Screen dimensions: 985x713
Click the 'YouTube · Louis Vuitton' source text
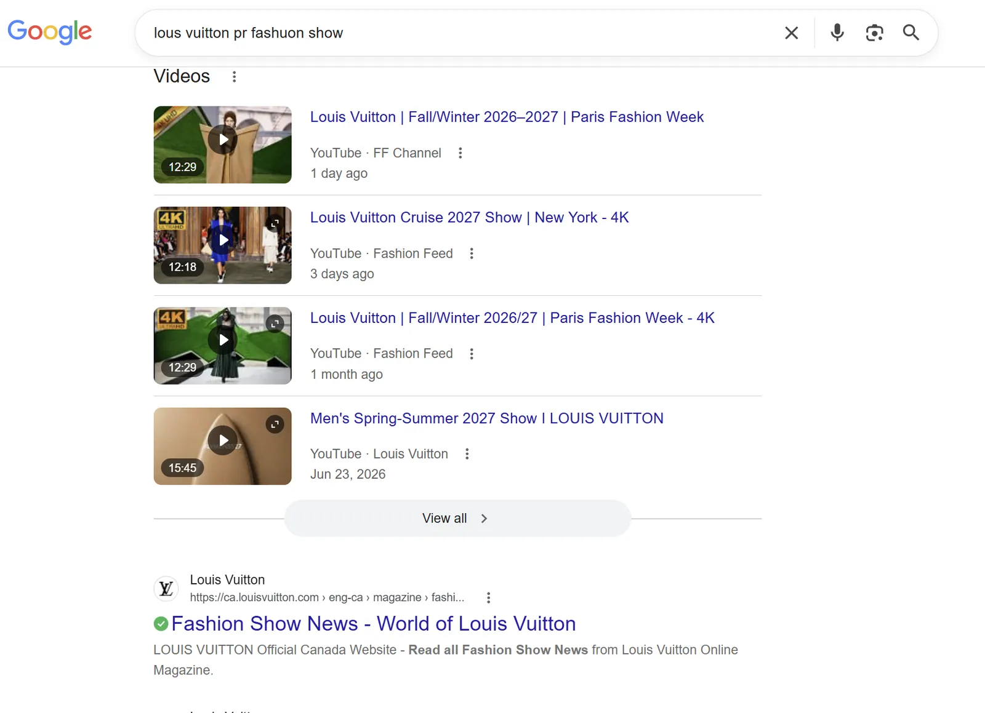point(379,454)
